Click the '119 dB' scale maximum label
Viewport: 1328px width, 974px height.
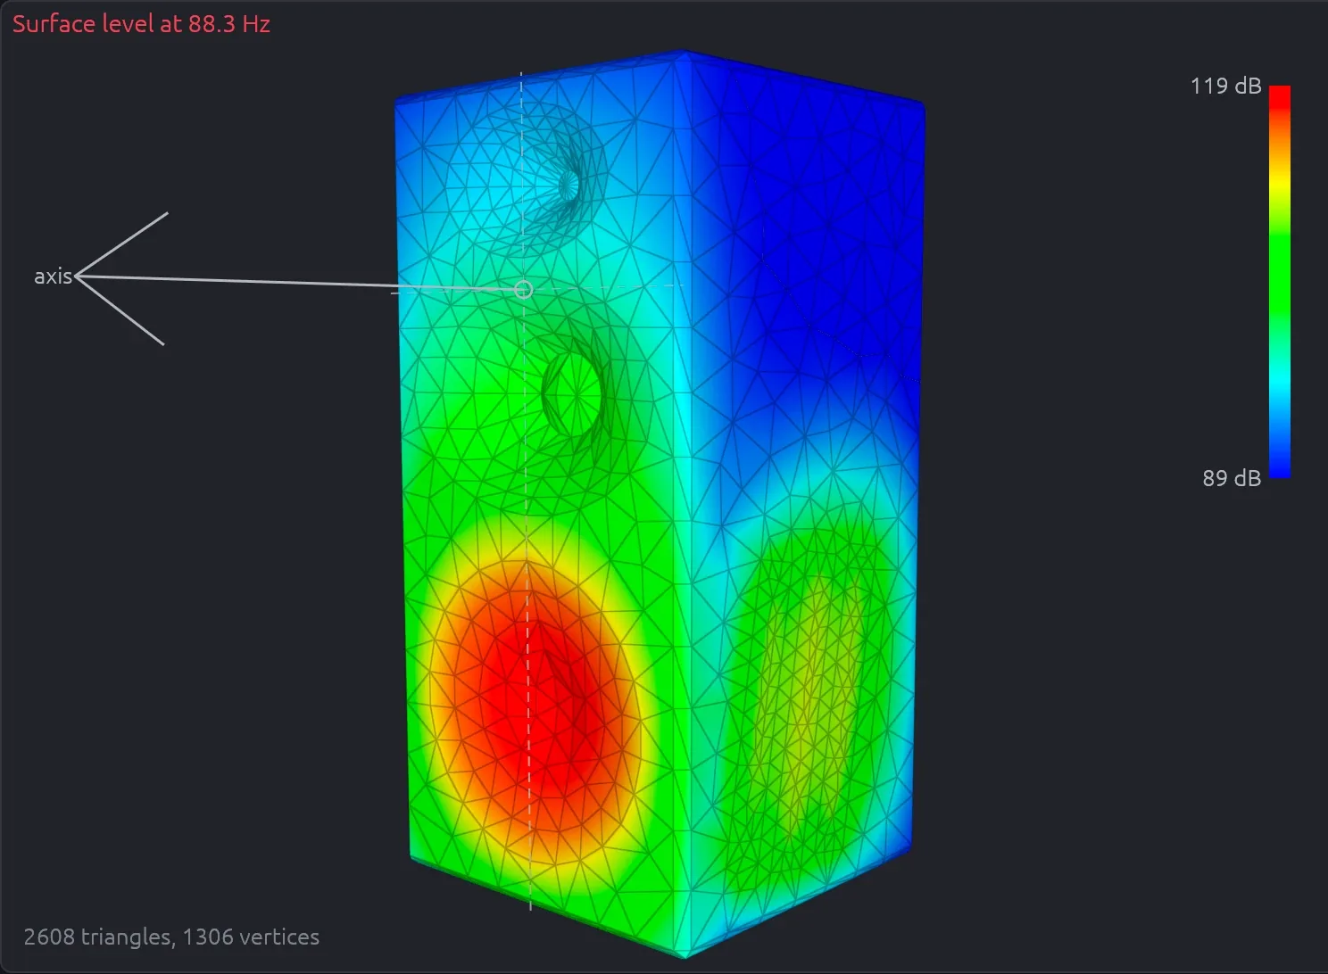tap(1225, 86)
